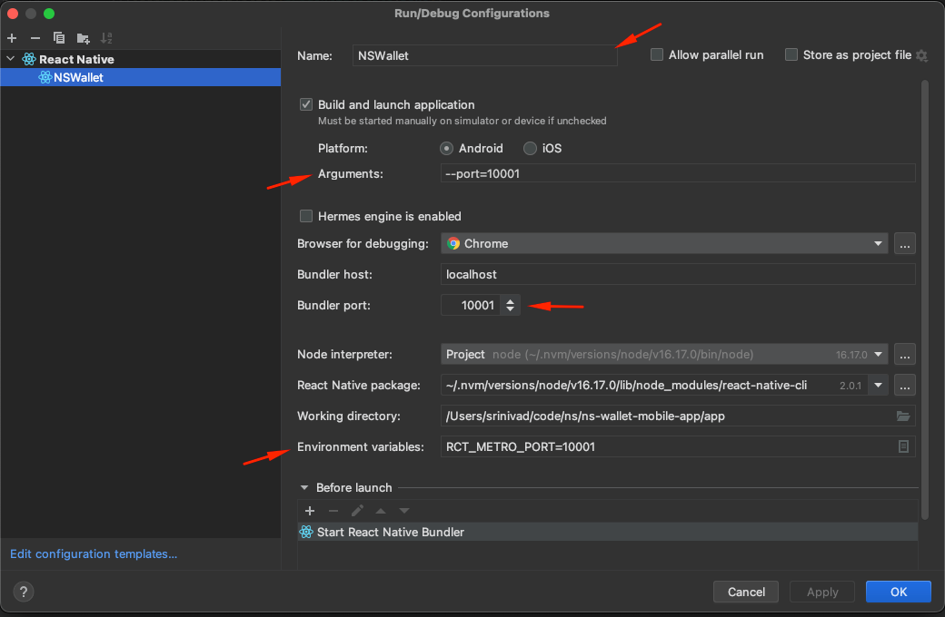The width and height of the screenshot is (945, 617).
Task: Click browse folder icon in Working directory field
Action: click(902, 416)
